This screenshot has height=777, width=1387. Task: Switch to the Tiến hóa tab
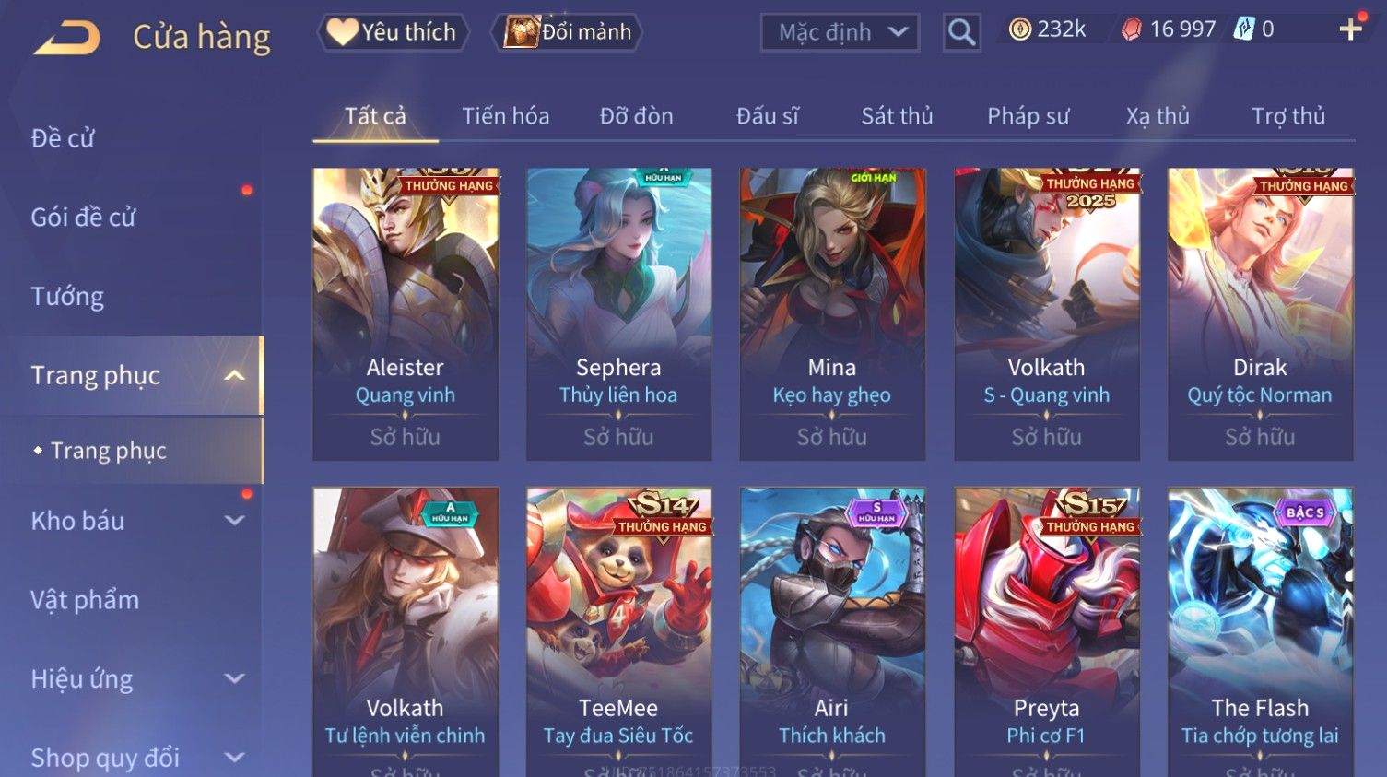[x=505, y=116]
